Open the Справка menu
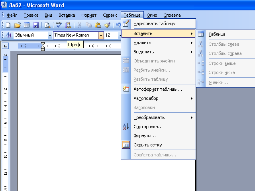The height and width of the screenshot is (191, 255). [x=172, y=15]
